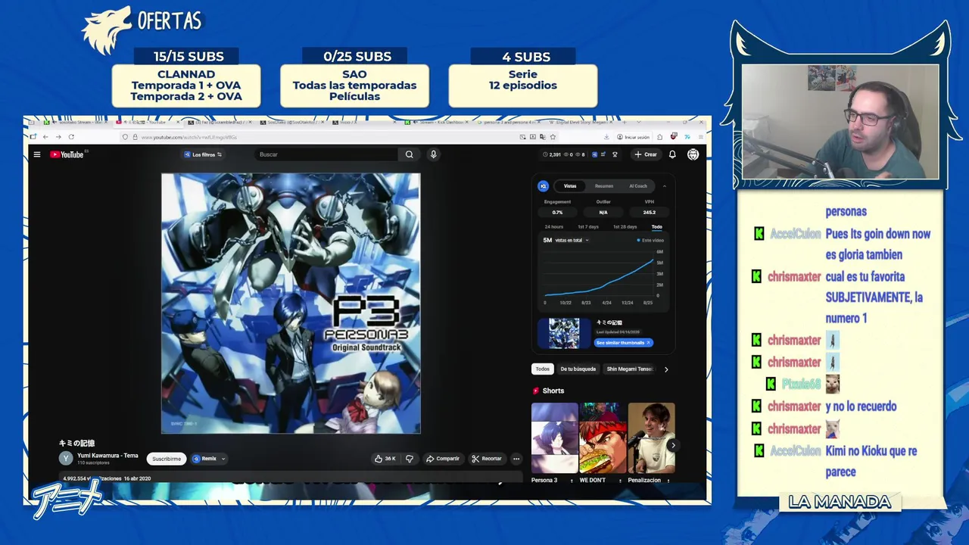This screenshot has height=545, width=969.
Task: Open the Yumi Kawamura - Tema channel link
Action: [x=107, y=456]
